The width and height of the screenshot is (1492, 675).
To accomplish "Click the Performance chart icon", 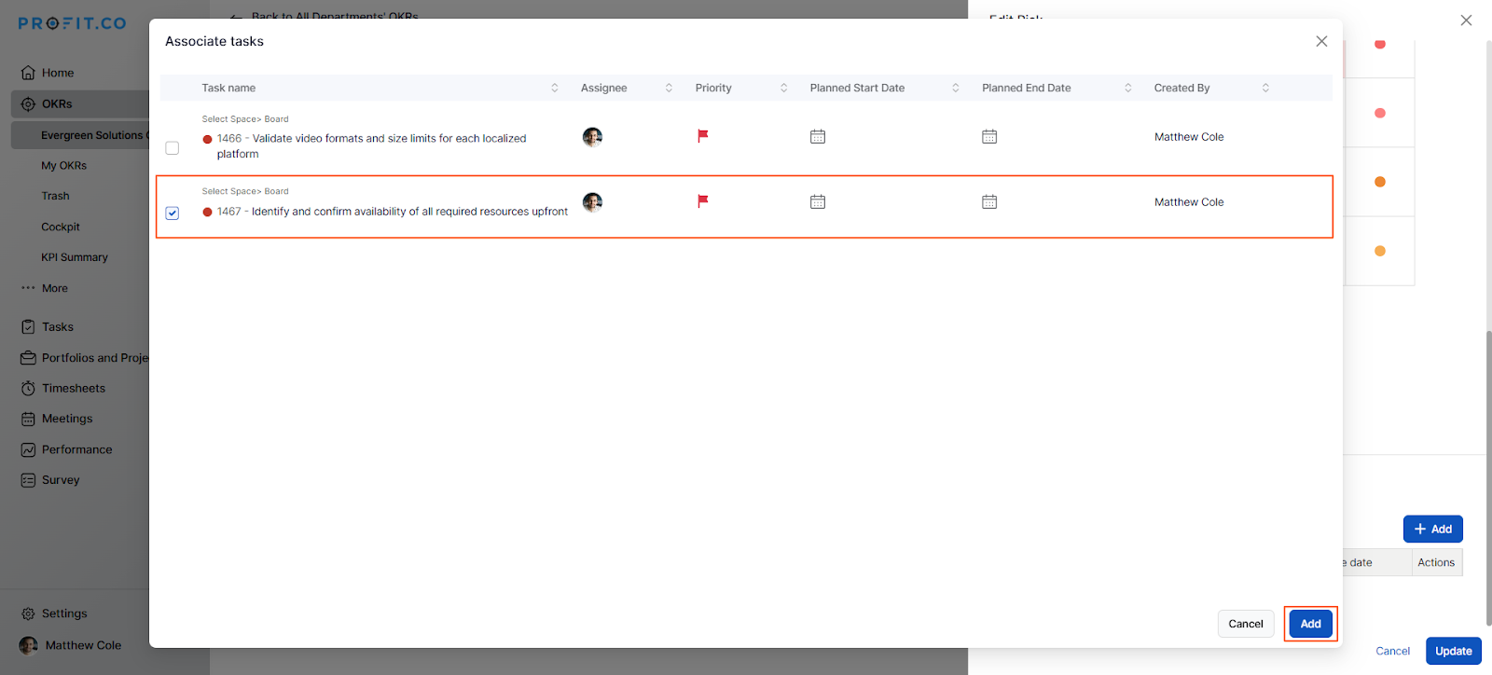I will pos(28,449).
